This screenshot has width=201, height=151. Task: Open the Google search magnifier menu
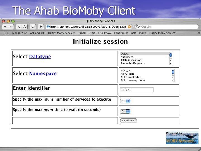click(138, 27)
